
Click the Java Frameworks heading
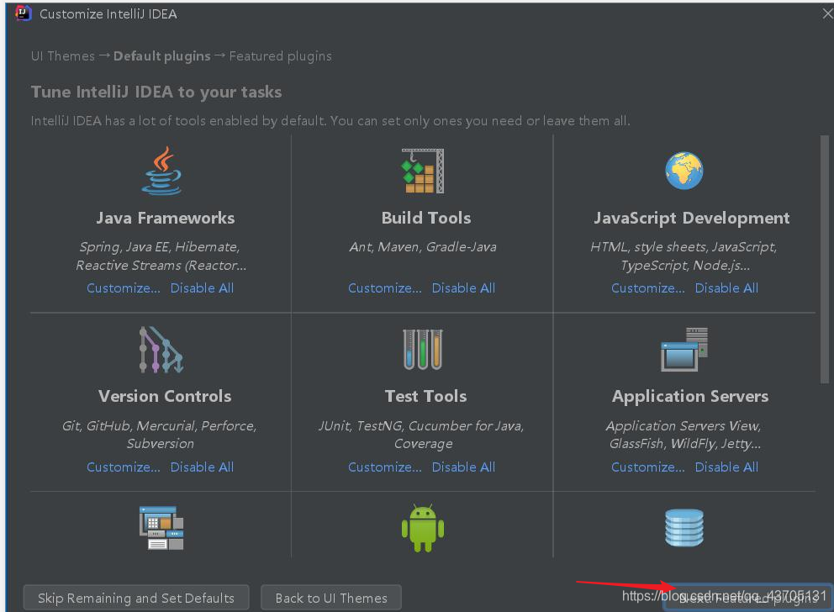pyautogui.click(x=166, y=218)
